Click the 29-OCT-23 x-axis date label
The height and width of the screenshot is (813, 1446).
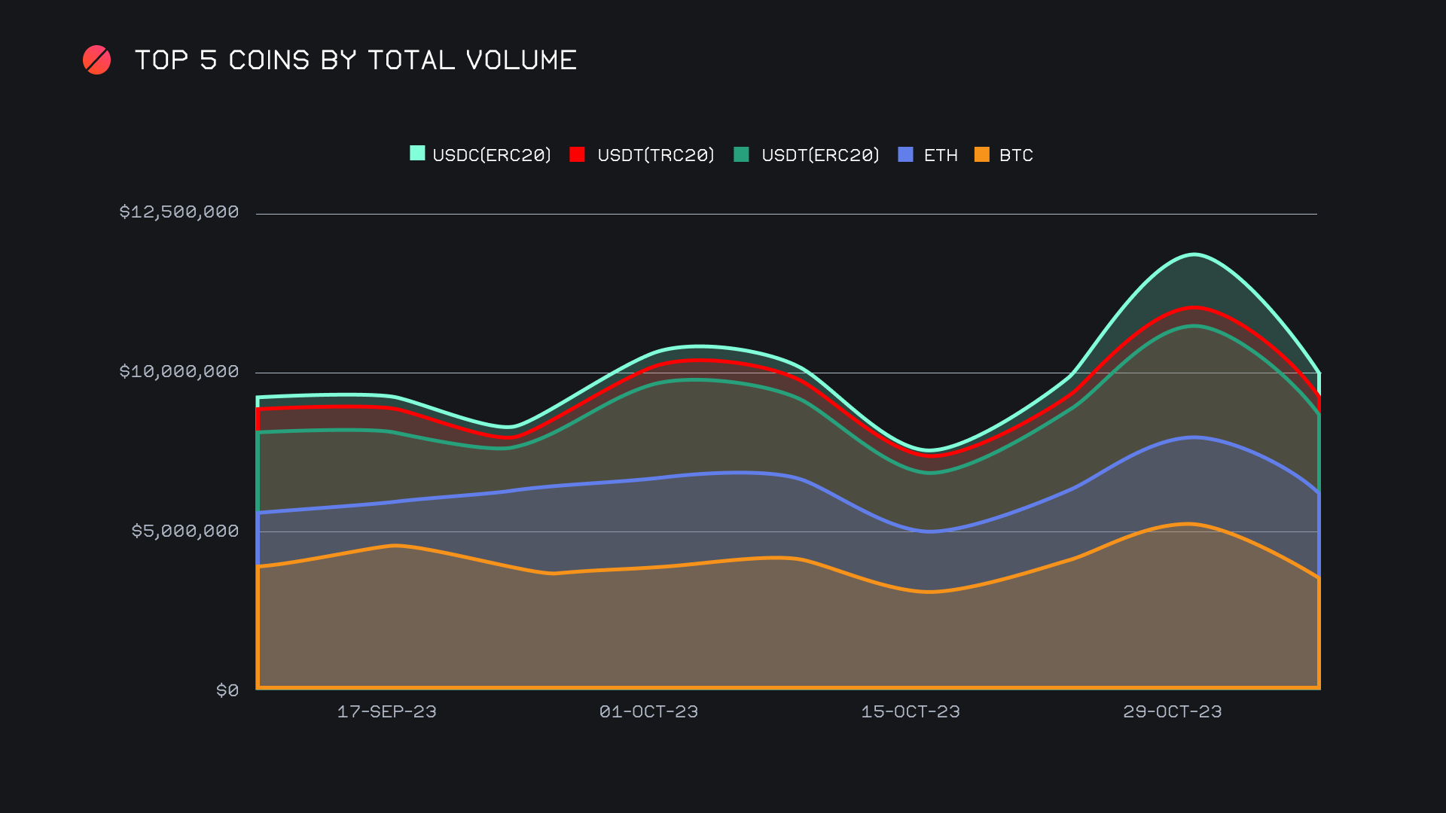coord(1173,712)
